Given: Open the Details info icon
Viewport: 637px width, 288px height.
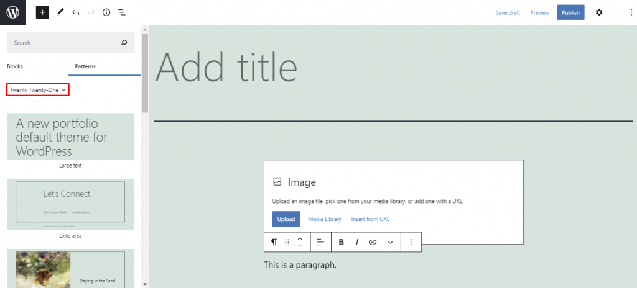Looking at the screenshot, I should pyautogui.click(x=106, y=12).
